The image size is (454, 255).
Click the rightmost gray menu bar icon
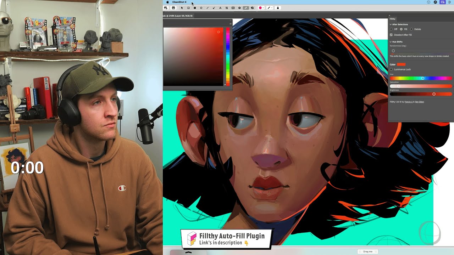click(x=449, y=2)
